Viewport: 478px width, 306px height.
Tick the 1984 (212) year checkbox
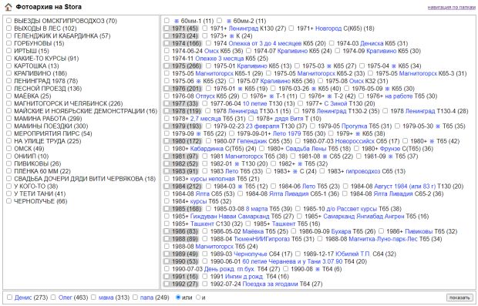167,187
